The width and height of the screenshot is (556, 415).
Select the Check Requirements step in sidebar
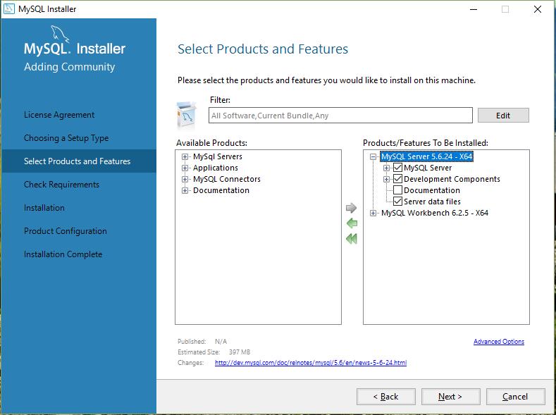point(61,185)
